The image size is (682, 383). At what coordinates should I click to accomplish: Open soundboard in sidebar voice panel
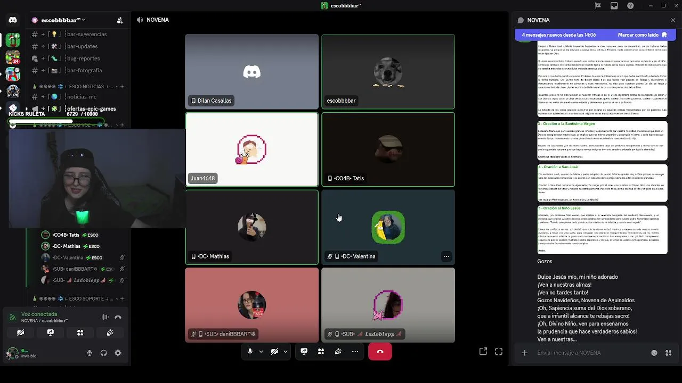(x=110, y=332)
